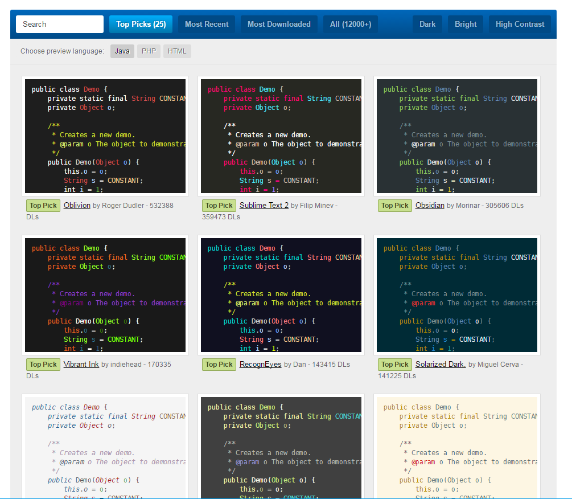Open the gray background theme preview thumbnail

pos(281,447)
